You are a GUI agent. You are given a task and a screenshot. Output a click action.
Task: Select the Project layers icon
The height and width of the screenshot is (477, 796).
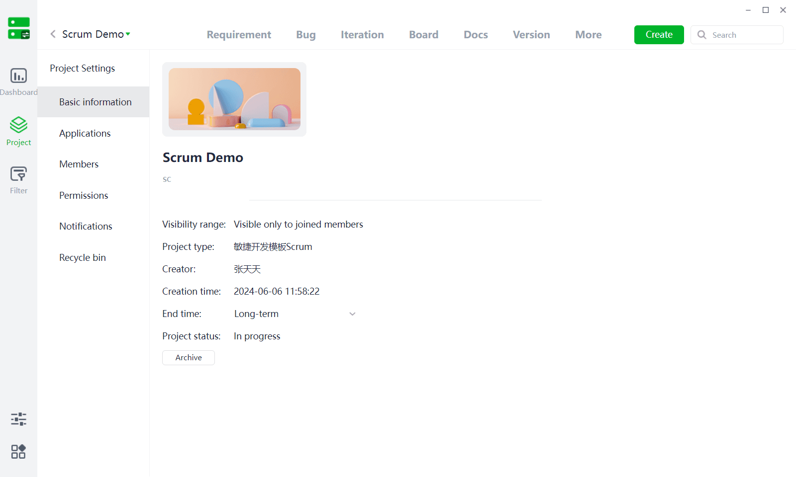pos(18,125)
